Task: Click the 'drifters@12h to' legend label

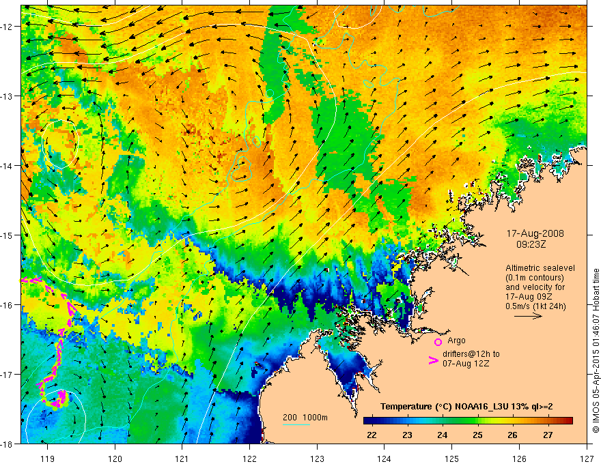Action: pos(471,354)
